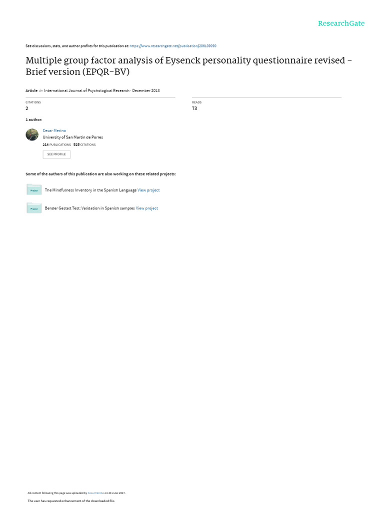Click the 214 publications count
384x512 pixels.
57,144
